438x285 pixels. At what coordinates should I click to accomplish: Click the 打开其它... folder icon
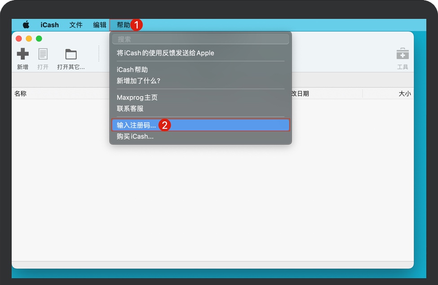tap(71, 54)
